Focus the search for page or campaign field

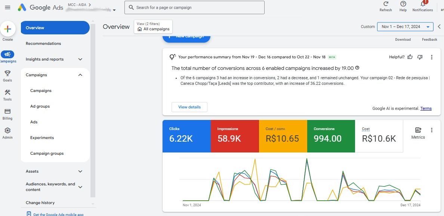click(x=194, y=7)
